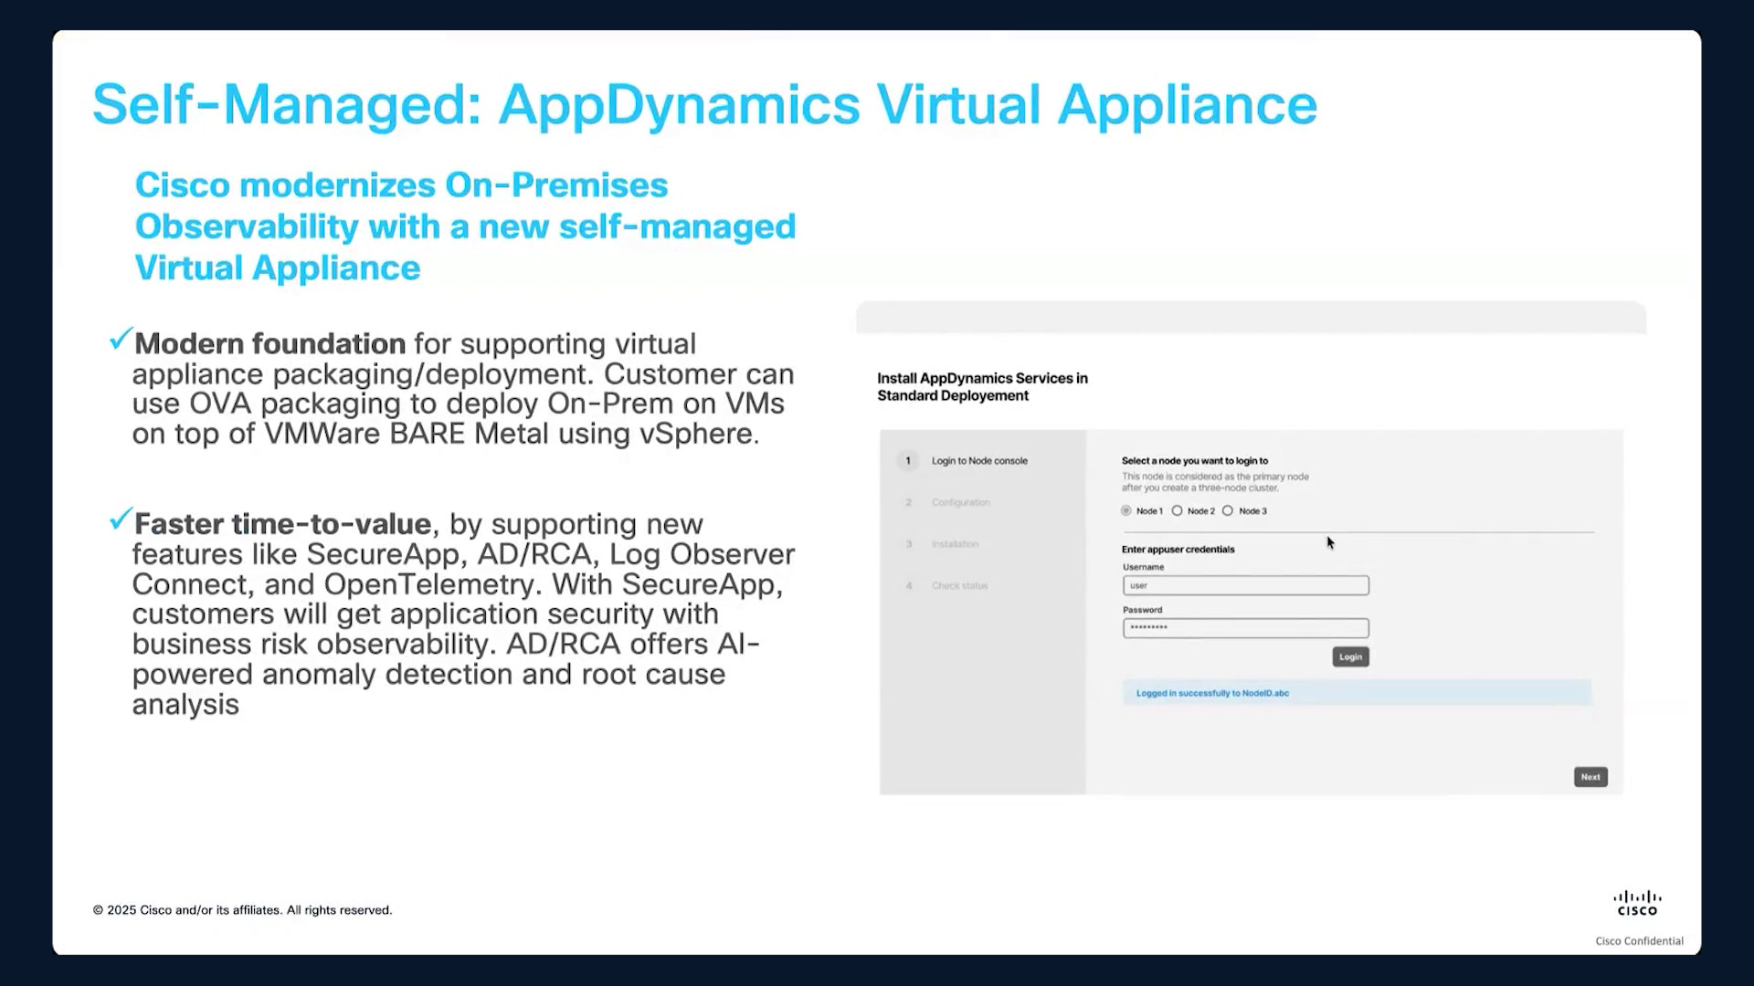
Task: Click the '© 2025 Cisco' copyright notice
Action: (x=242, y=910)
